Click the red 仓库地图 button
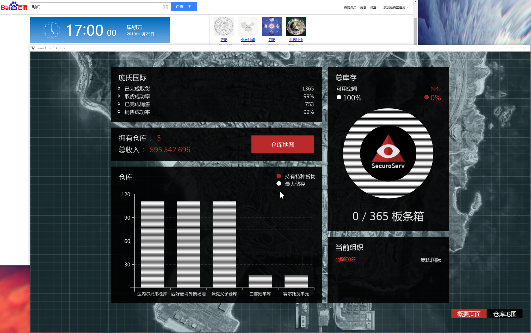531x333 pixels. click(x=282, y=144)
